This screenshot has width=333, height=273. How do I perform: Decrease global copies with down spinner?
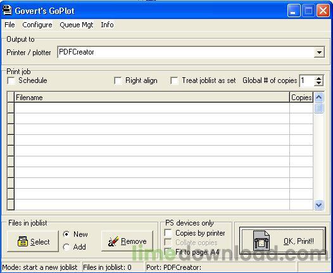(x=319, y=83)
